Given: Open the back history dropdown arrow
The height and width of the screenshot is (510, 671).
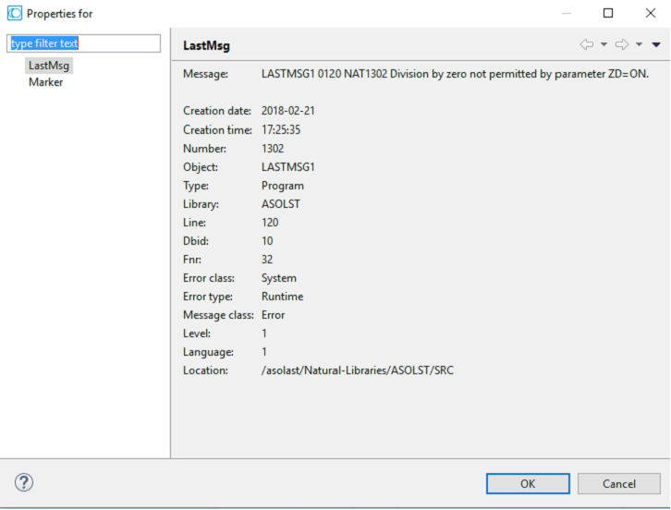Looking at the screenshot, I should 604,44.
